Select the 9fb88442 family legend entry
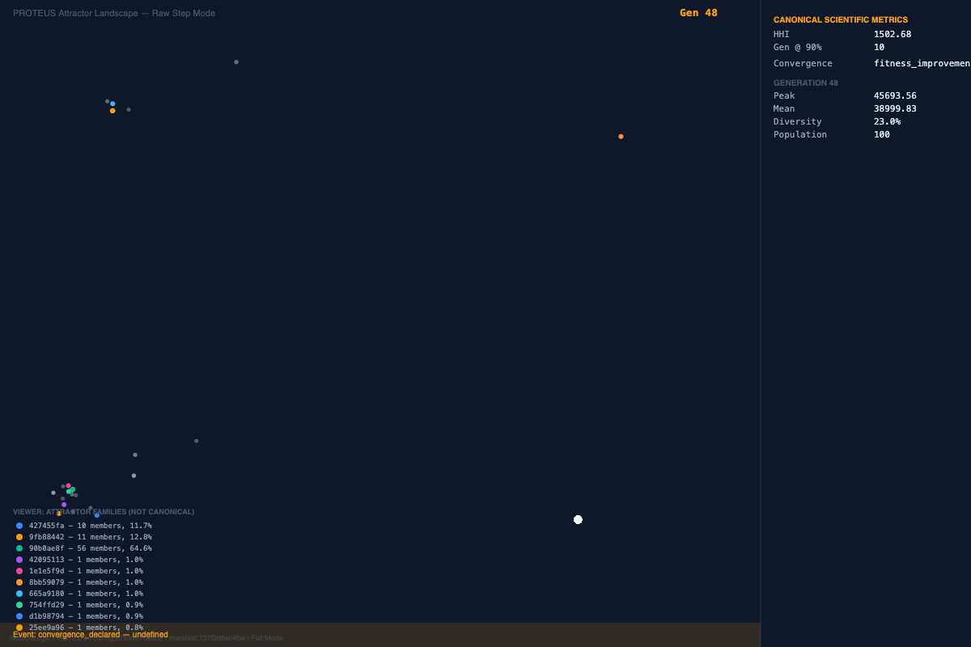The width and height of the screenshot is (971, 647). 90,537
